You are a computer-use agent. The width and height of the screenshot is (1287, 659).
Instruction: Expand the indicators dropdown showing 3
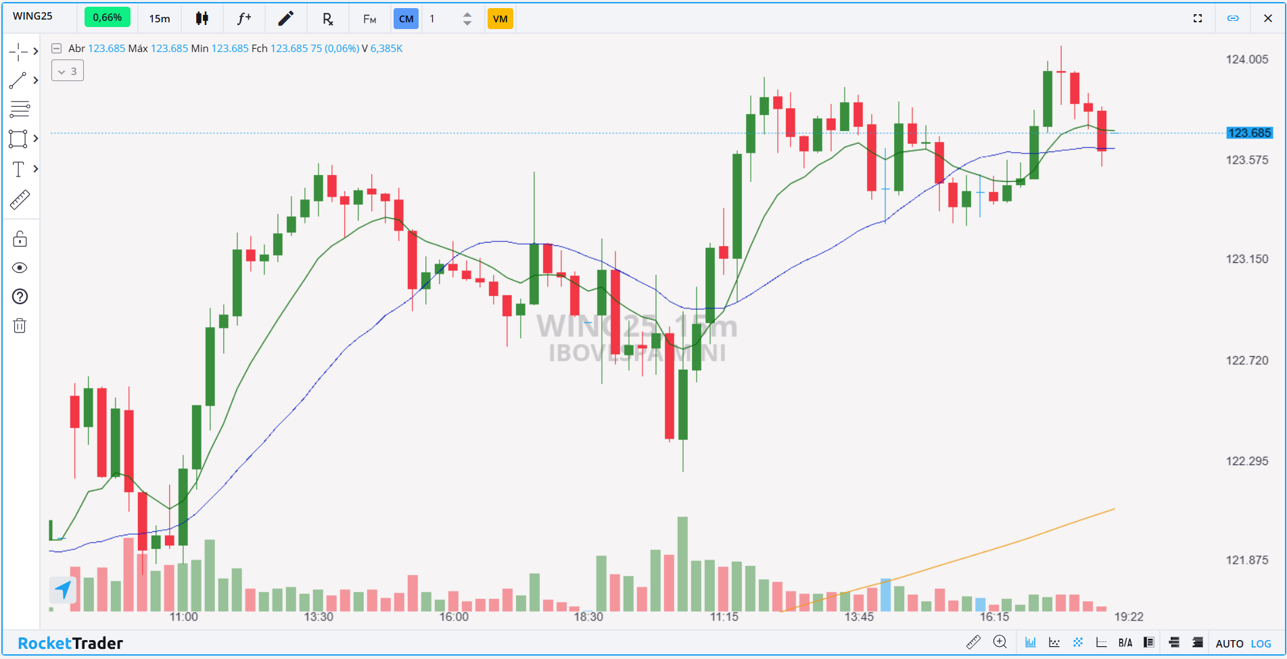pyautogui.click(x=68, y=71)
